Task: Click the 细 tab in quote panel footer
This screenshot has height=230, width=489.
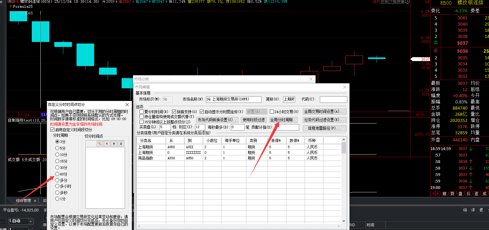Action: point(444,194)
